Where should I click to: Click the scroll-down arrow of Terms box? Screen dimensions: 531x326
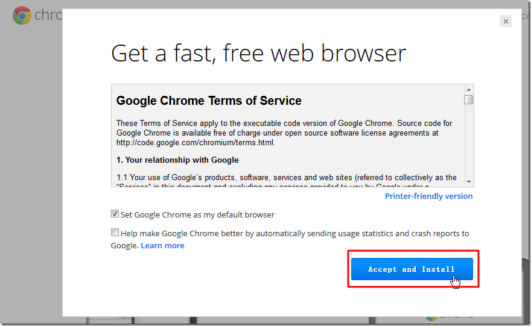pyautogui.click(x=469, y=181)
